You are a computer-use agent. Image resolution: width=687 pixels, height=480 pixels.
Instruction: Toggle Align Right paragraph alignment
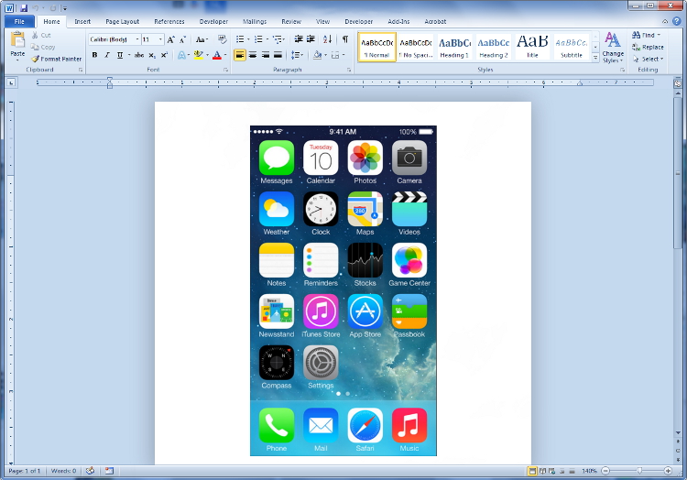point(266,55)
